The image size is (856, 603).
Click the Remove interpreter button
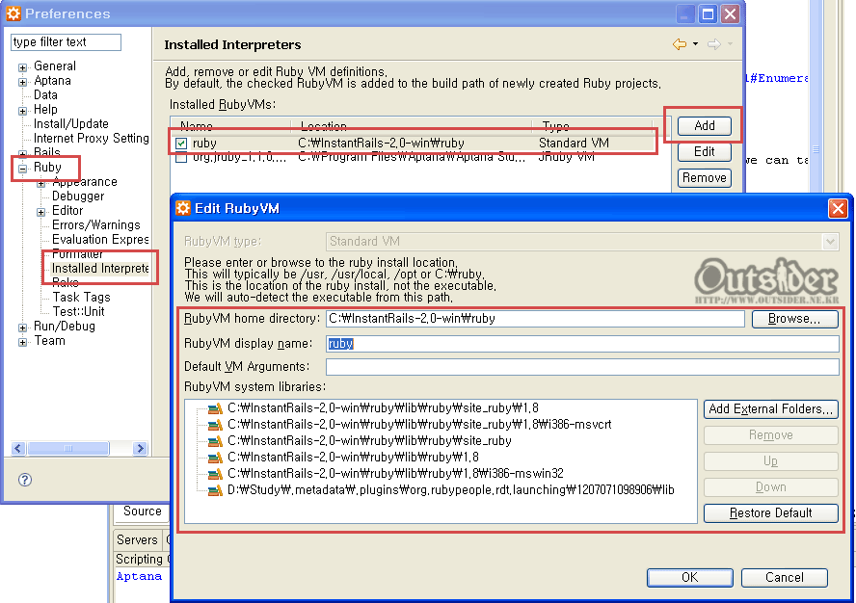coord(705,178)
